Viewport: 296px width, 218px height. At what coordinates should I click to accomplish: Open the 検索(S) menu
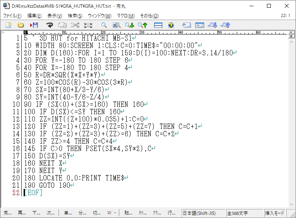pos(75,16)
